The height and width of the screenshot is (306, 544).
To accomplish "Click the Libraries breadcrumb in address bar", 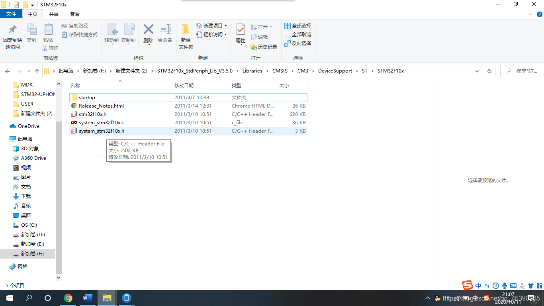I will click(252, 71).
